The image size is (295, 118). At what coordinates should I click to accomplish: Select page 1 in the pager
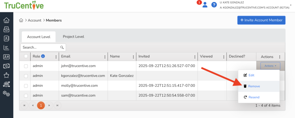pyautogui.click(x=41, y=106)
